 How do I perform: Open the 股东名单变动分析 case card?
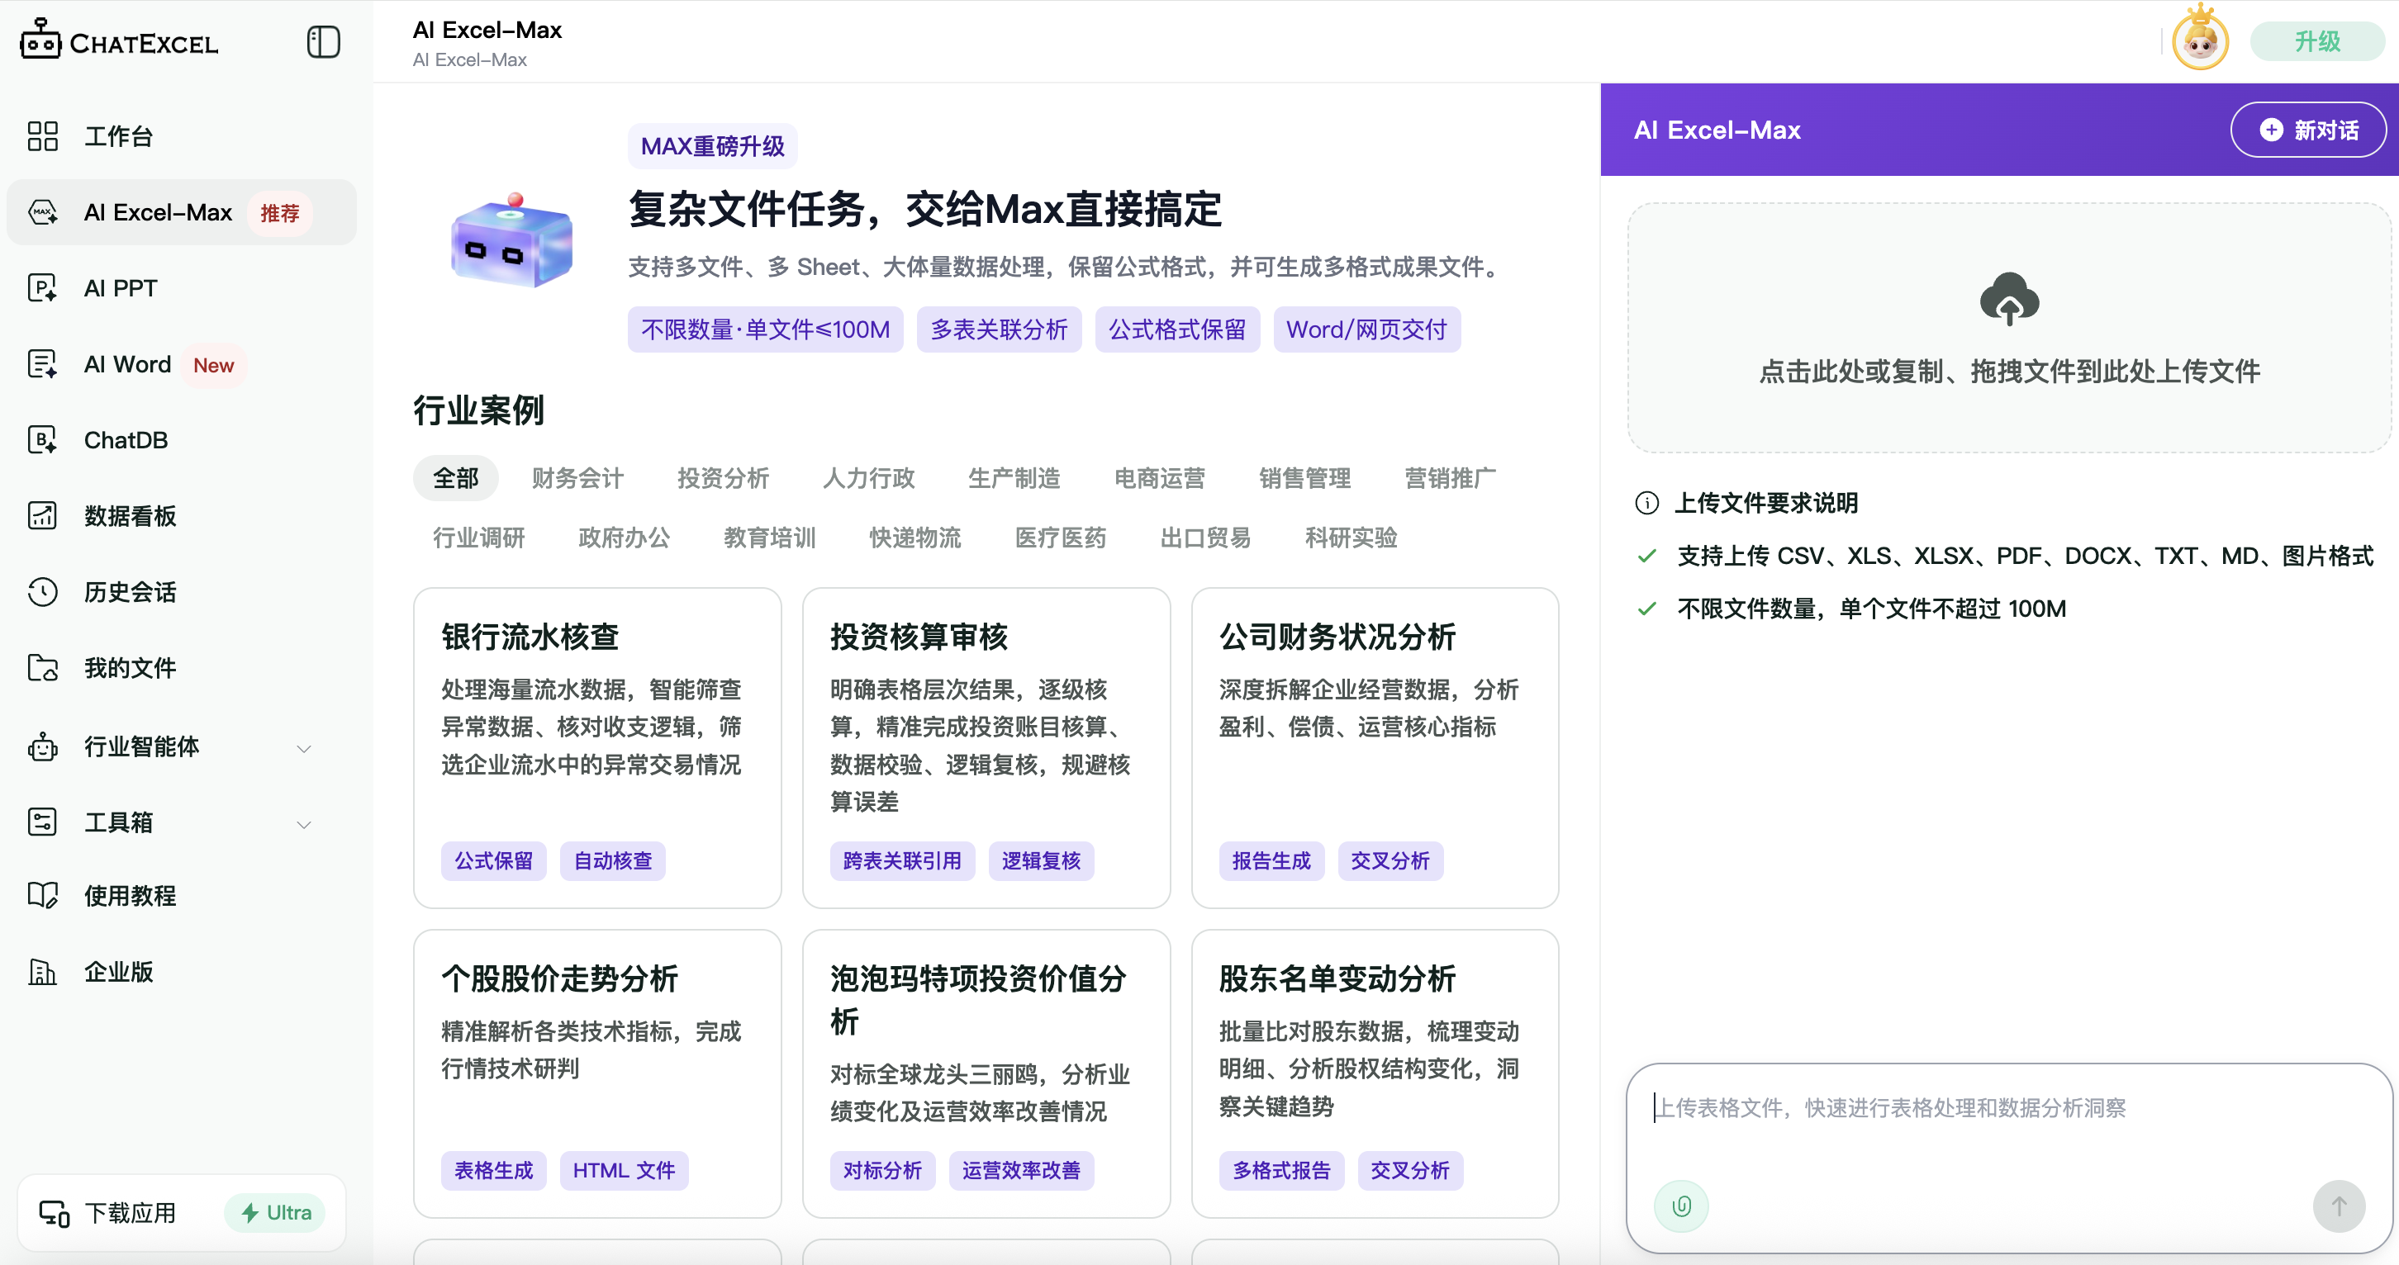[1375, 1073]
